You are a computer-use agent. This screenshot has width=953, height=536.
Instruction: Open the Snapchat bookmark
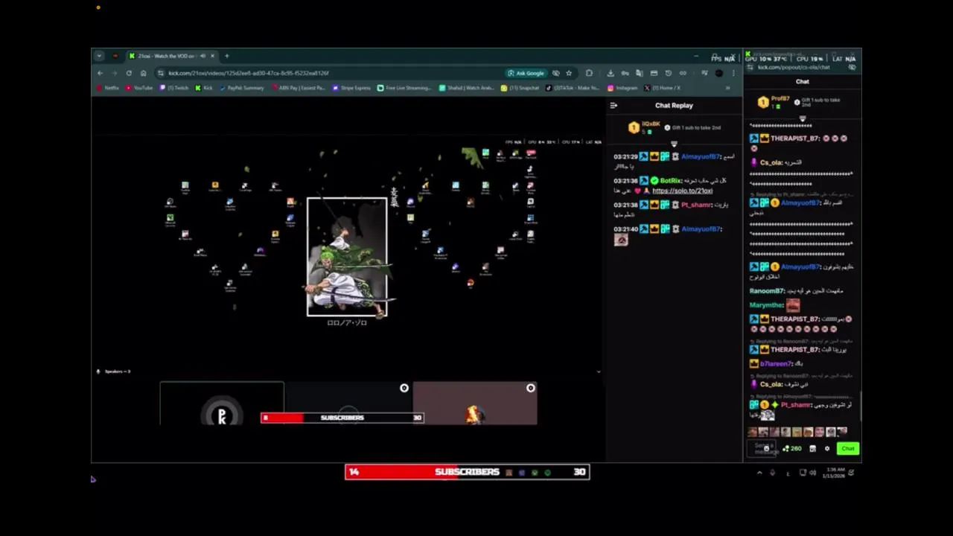click(x=520, y=88)
